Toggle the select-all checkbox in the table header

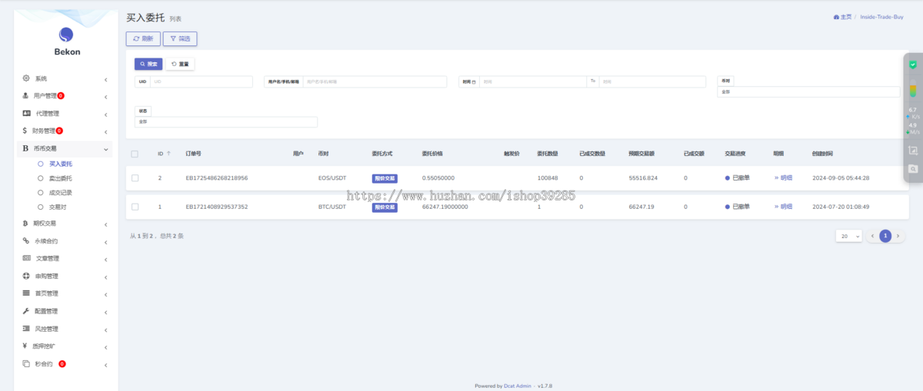point(135,154)
